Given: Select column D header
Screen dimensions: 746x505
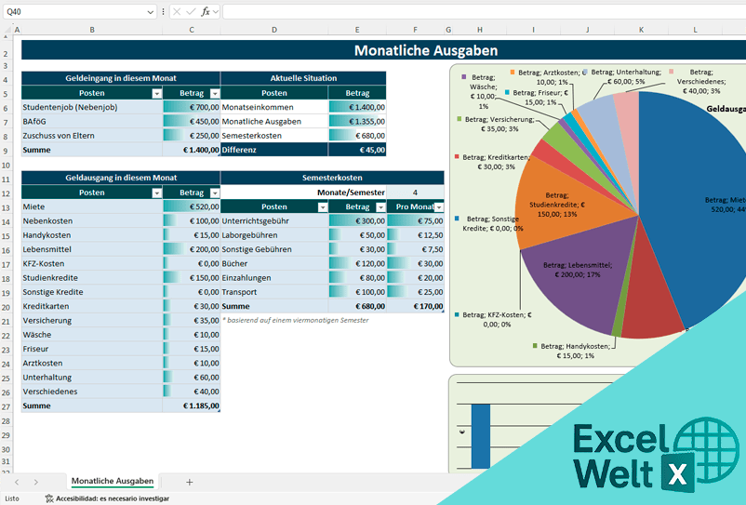Looking at the screenshot, I should coord(274,30).
